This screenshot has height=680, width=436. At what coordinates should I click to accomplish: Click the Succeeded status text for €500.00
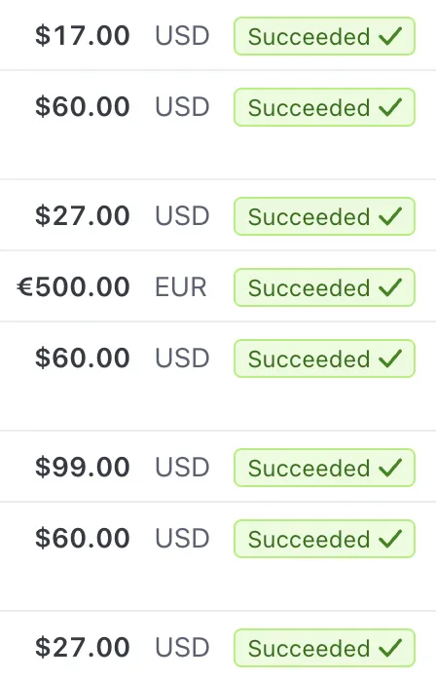pyautogui.click(x=309, y=288)
